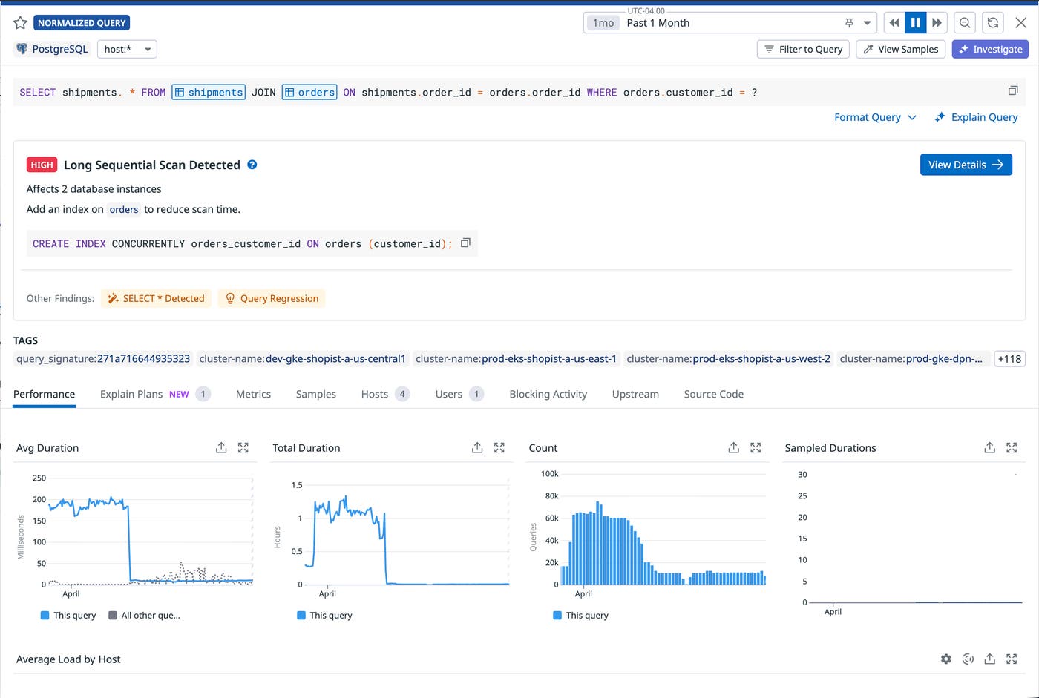Star this normalized query as favorite
The width and height of the screenshot is (1039, 698).
tap(20, 23)
